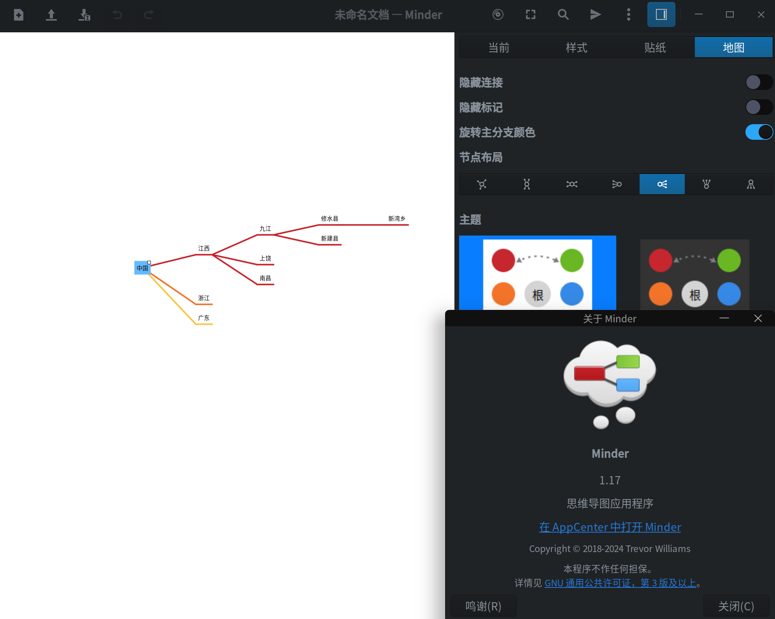Image resolution: width=775 pixels, height=619 pixels.
Task: Click the 九江 node
Action: tap(265, 229)
